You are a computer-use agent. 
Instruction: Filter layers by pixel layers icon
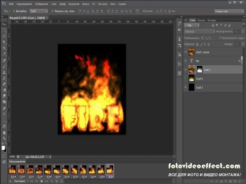click(213, 25)
